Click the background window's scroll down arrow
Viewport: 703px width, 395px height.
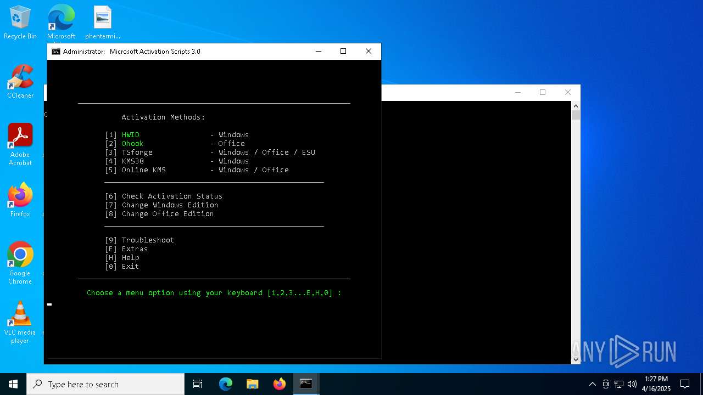[x=576, y=359]
